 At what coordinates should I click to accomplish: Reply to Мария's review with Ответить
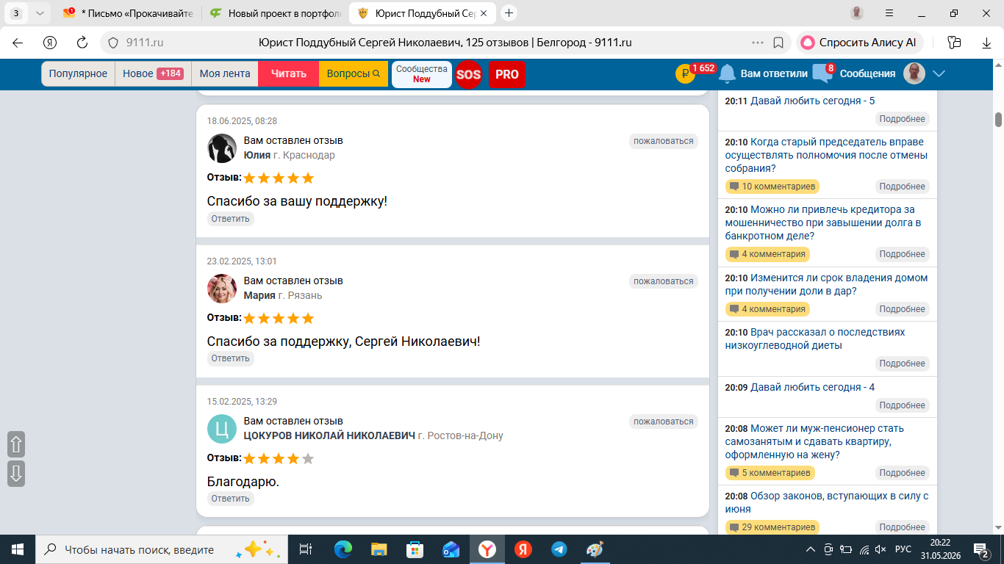230,358
